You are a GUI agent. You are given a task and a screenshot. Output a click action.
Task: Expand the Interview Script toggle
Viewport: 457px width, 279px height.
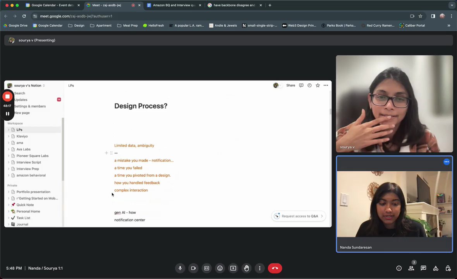9,162
